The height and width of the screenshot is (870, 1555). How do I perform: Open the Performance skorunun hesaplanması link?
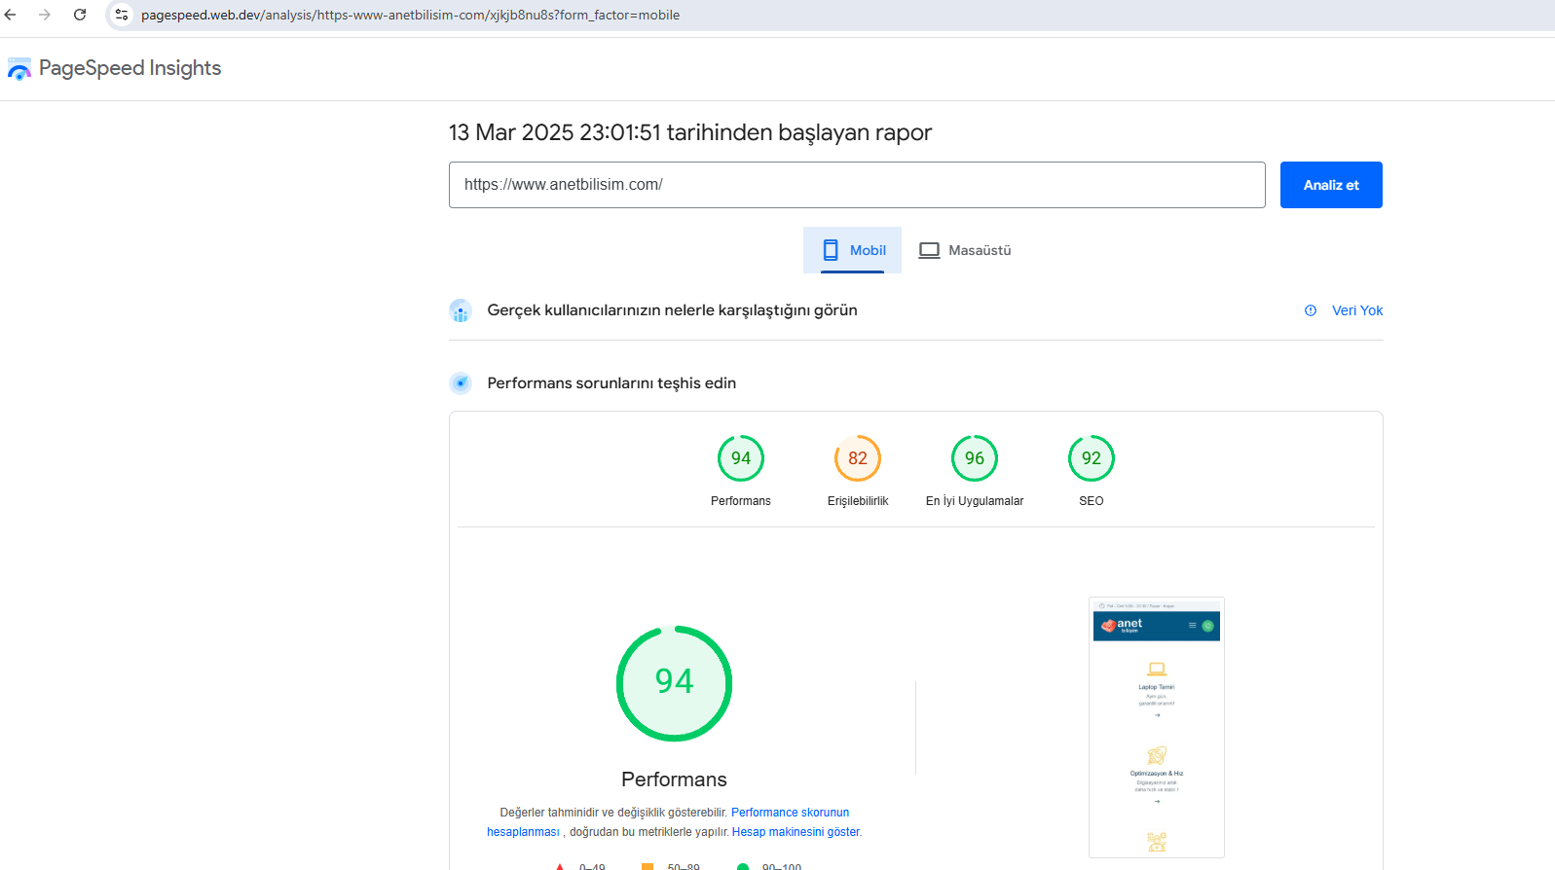[790, 813]
